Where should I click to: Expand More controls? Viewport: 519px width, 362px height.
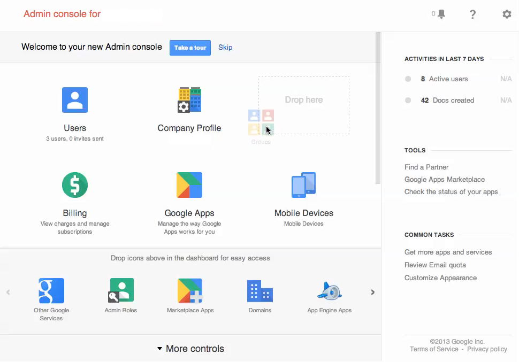[190, 349]
